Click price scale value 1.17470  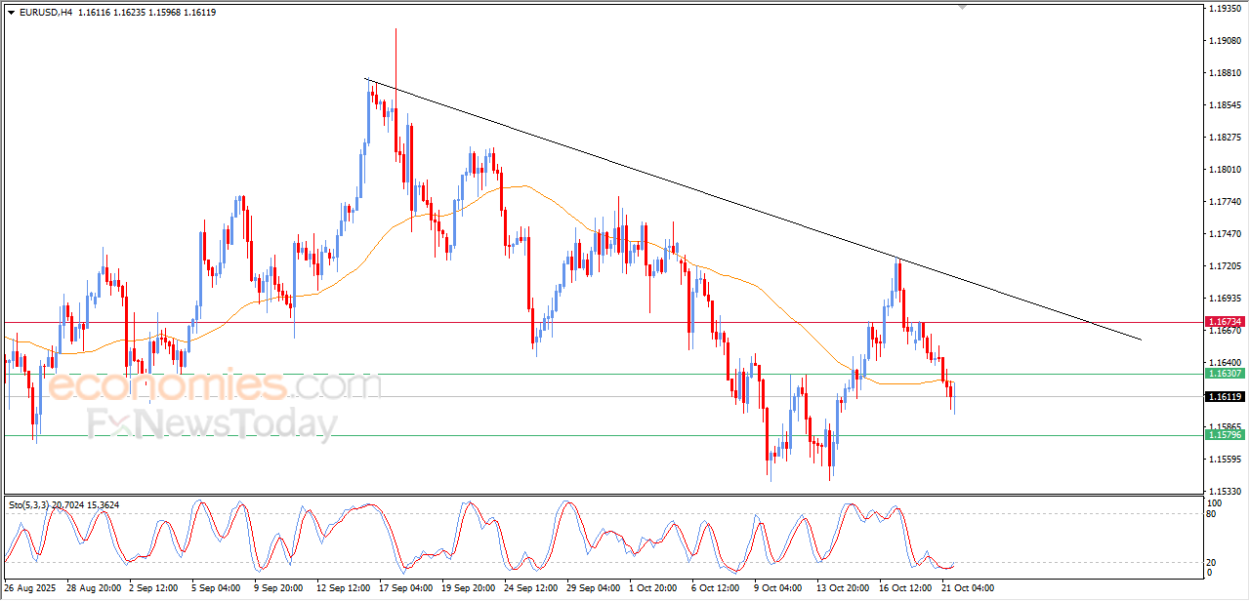coord(1227,234)
